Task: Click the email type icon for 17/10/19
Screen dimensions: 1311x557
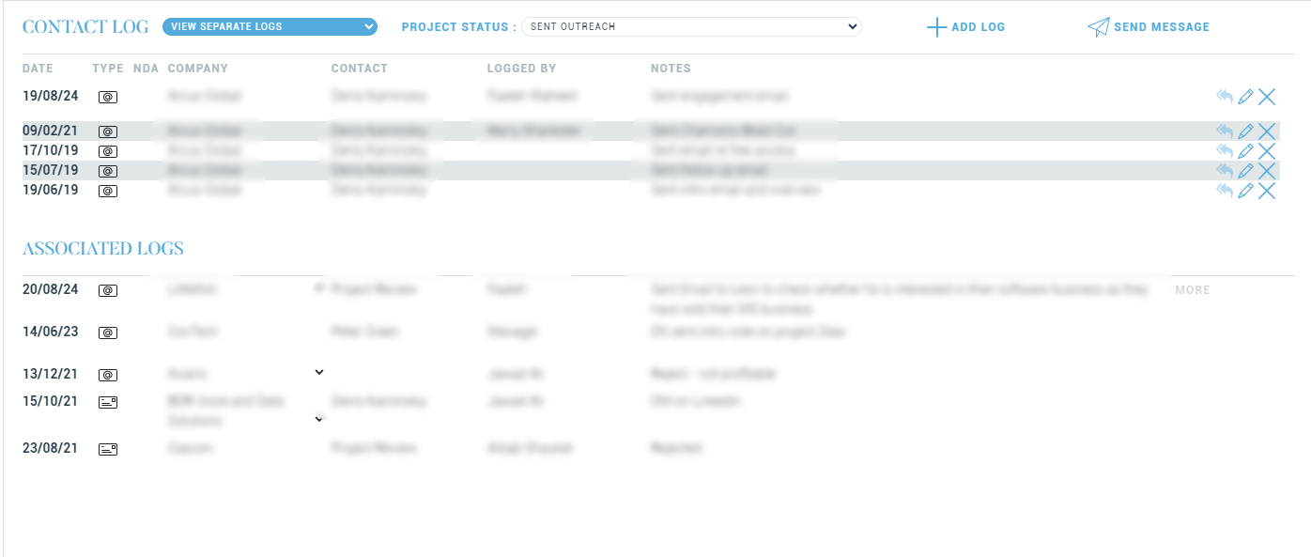Action: 108,151
